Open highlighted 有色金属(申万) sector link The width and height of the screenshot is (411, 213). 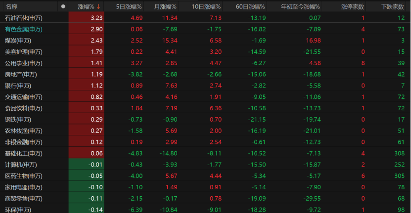[x=24, y=29]
